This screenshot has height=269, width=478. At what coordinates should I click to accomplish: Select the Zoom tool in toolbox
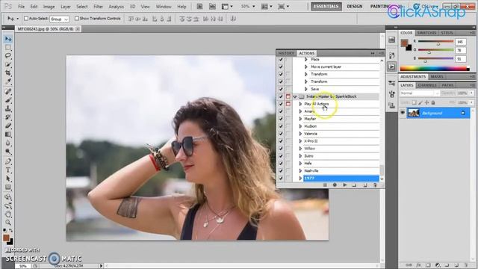[x=8, y=223]
